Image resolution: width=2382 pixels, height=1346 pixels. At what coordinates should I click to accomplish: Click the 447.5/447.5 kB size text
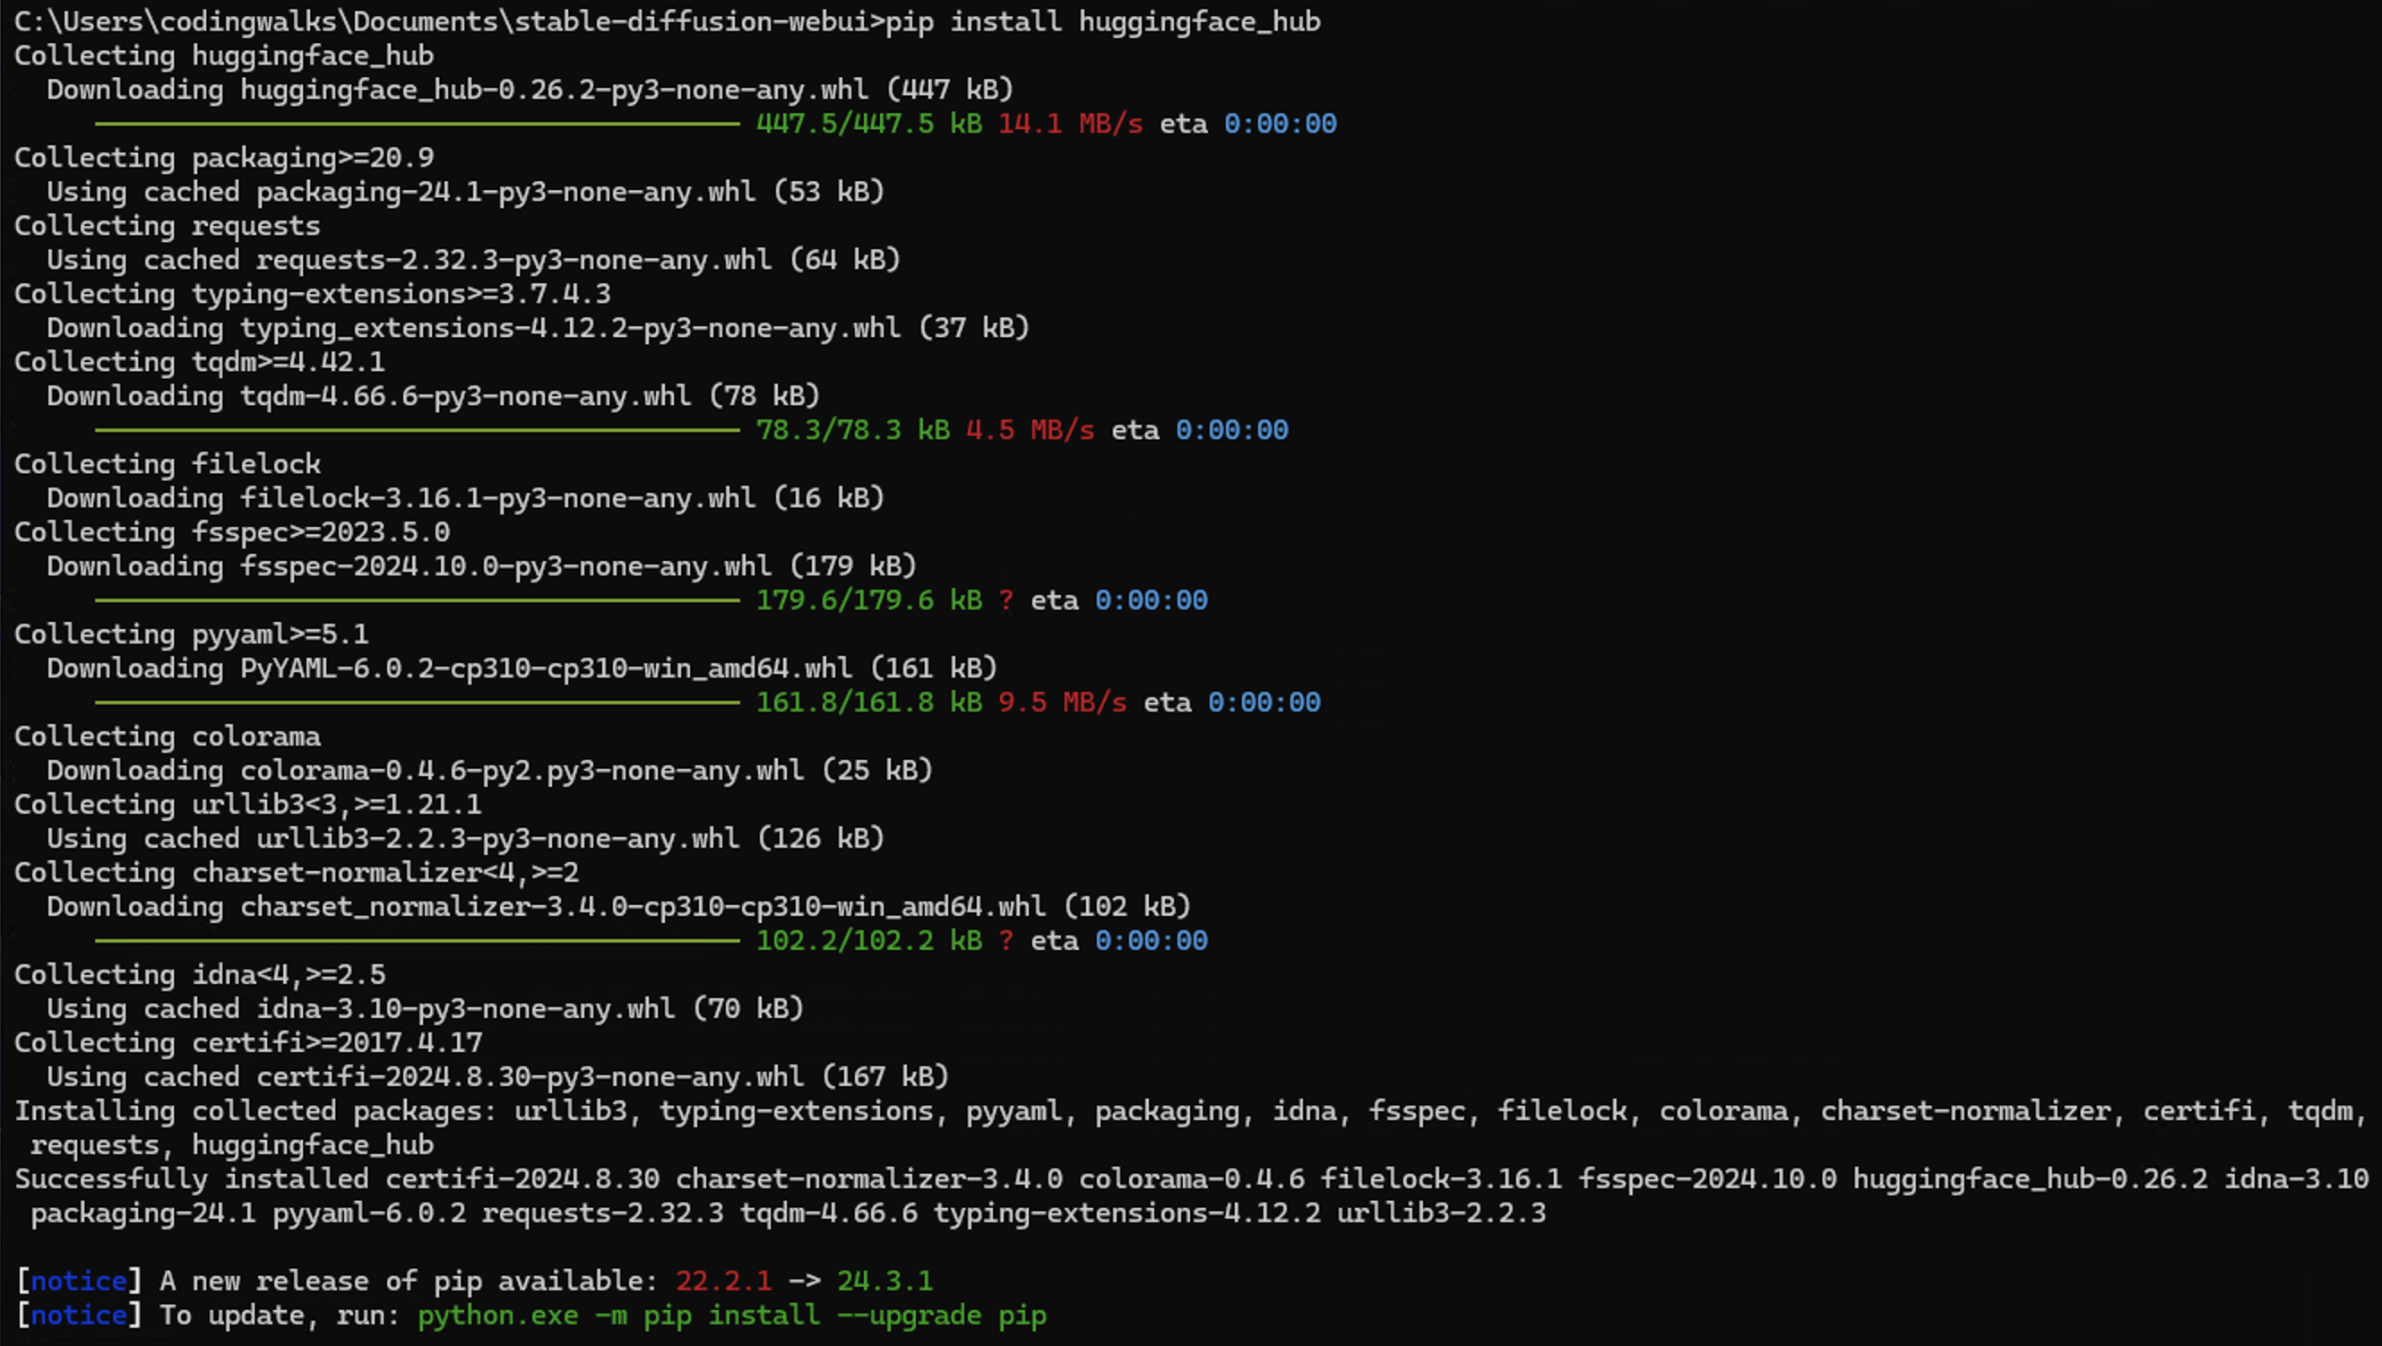pyautogui.click(x=868, y=123)
